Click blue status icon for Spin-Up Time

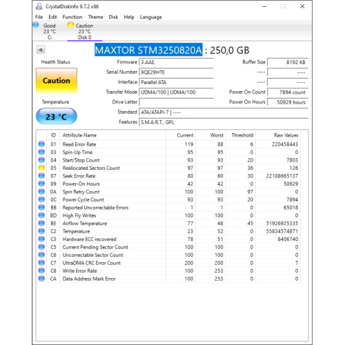41,152
